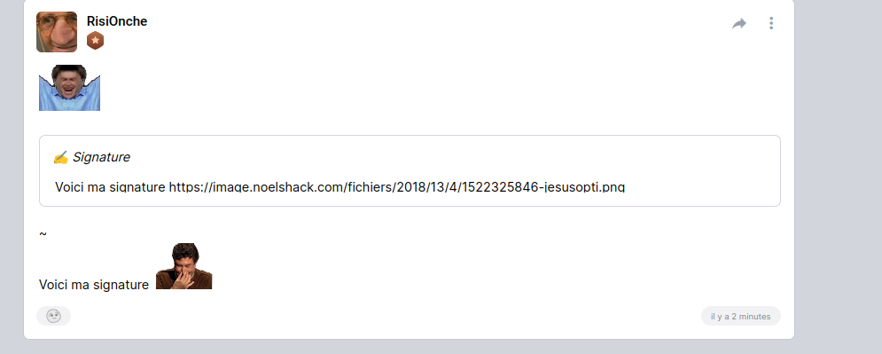Open the noelshack jesusopti.png image link
Image resolution: width=882 pixels, height=354 pixels.
pos(397,187)
